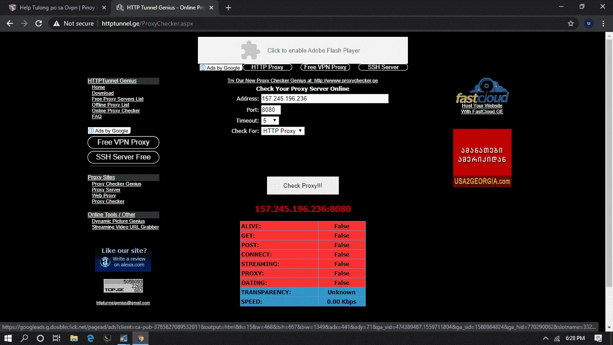Click the httptunnelgenius@gmail.com email link
The height and width of the screenshot is (345, 613).
click(x=123, y=303)
